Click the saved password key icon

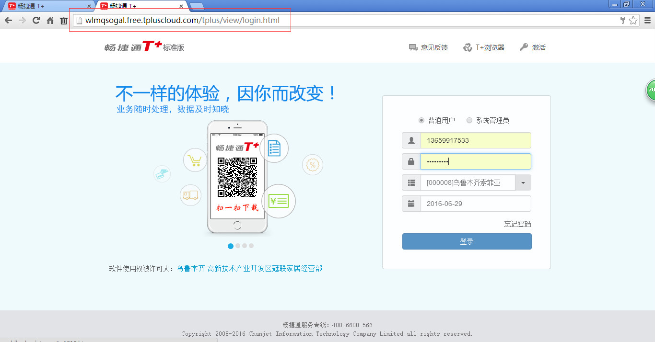coord(622,20)
